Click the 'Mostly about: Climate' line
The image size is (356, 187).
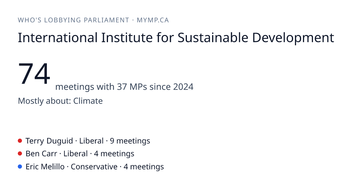coord(60,101)
